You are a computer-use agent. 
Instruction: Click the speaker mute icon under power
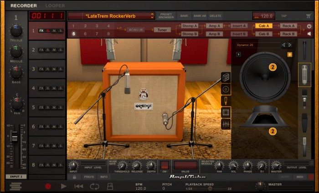[x=309, y=34]
